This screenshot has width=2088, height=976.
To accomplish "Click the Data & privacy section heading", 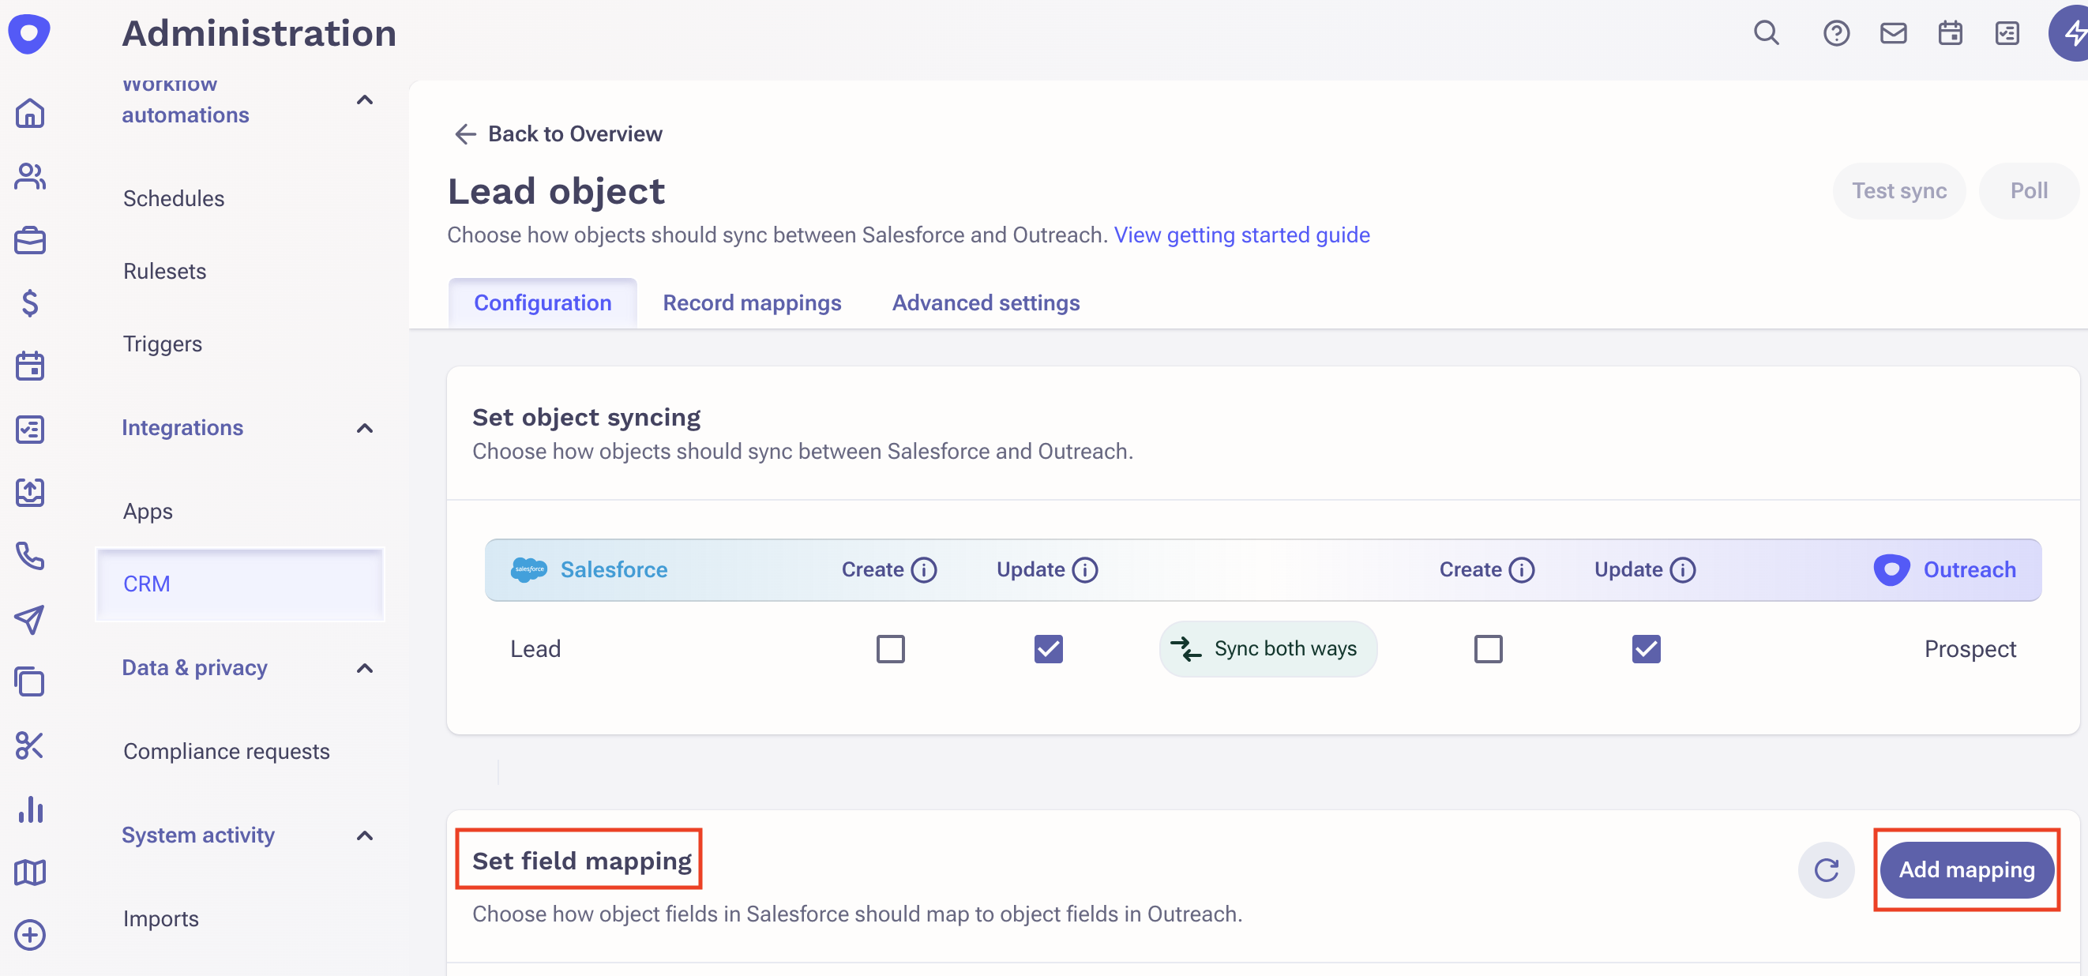I will (x=194, y=667).
